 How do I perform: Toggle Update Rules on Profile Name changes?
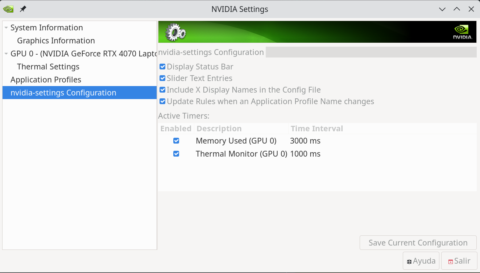pos(162,101)
